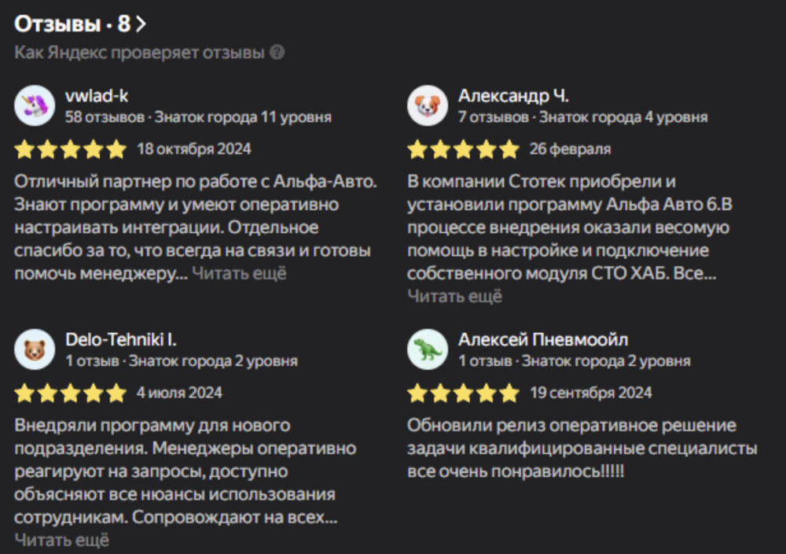Click the question mark help icon
This screenshot has height=554, width=786.
pyautogui.click(x=277, y=53)
